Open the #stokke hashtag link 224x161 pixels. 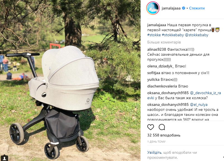(x=154, y=35)
